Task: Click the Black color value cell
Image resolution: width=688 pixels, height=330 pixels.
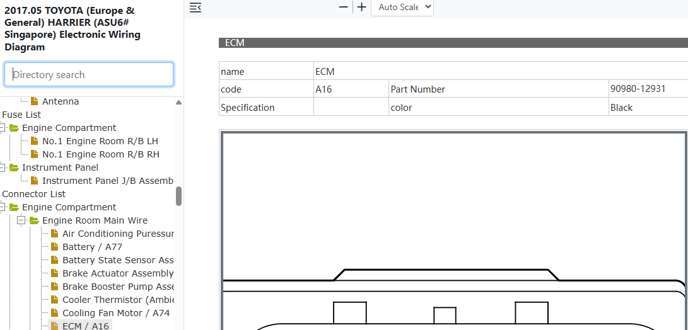Action: pyautogui.click(x=648, y=107)
